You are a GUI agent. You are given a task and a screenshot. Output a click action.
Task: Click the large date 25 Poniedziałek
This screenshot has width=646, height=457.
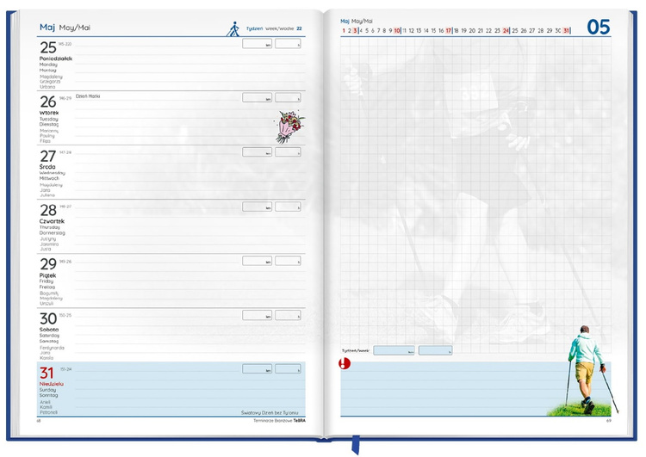coord(48,47)
